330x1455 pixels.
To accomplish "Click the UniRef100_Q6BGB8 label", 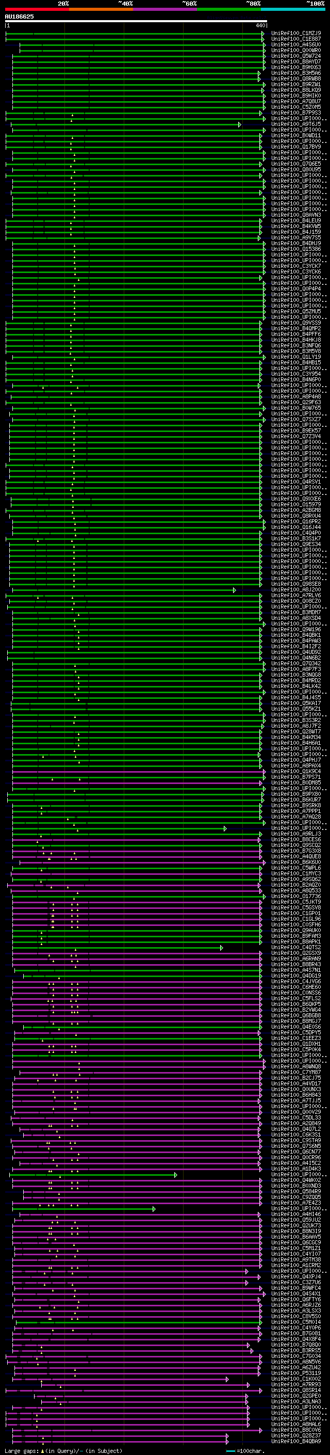I will [x=296, y=1016].
